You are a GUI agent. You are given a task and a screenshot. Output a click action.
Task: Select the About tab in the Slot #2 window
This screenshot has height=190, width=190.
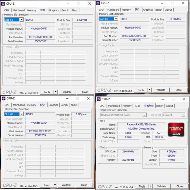tap(75, 10)
